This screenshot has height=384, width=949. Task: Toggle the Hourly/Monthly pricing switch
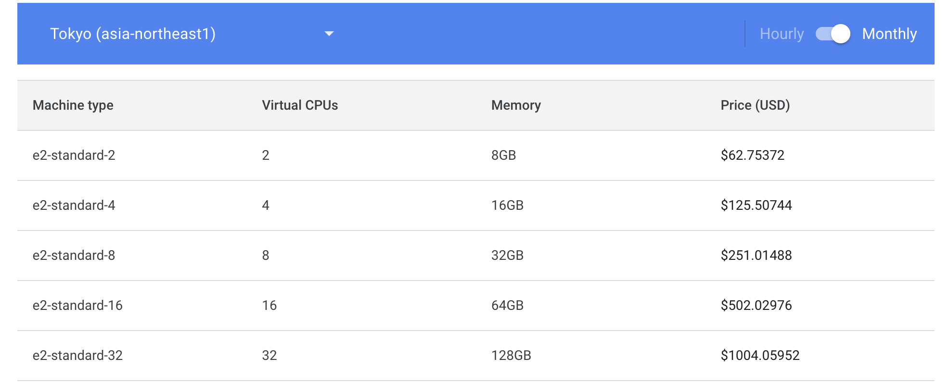(833, 34)
